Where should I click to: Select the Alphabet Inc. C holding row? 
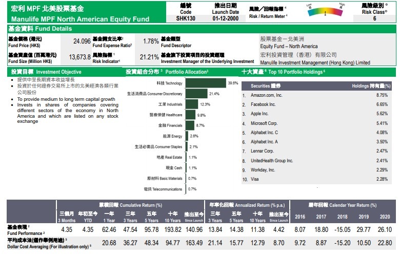point(316,133)
